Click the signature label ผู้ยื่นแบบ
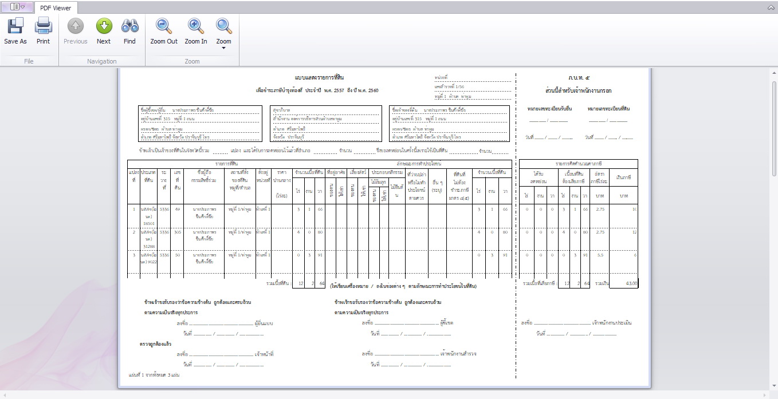This screenshot has width=778, height=399. [x=264, y=323]
